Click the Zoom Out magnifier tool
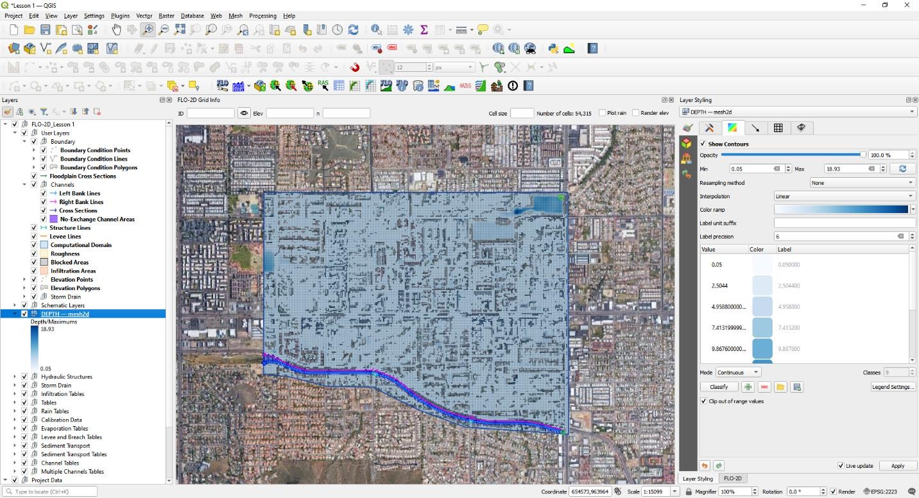Viewport: 919px width, 498px height. point(164,30)
